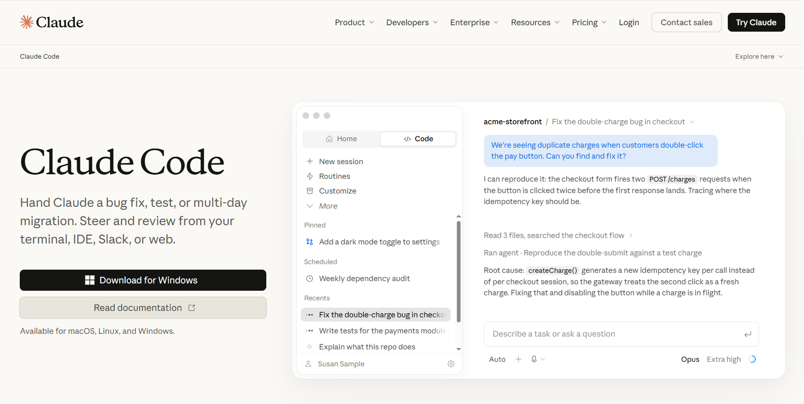Click the sidebar scrollbar thumb

pyautogui.click(x=458, y=271)
